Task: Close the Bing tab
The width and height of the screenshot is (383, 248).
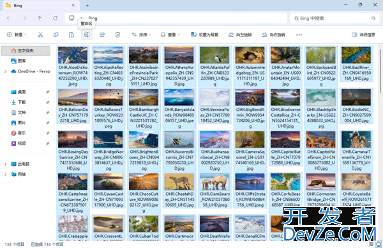Action: coord(73,5)
